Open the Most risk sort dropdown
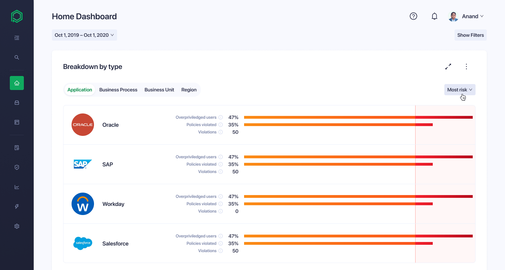Screen dimensions: 505x270 [460, 90]
